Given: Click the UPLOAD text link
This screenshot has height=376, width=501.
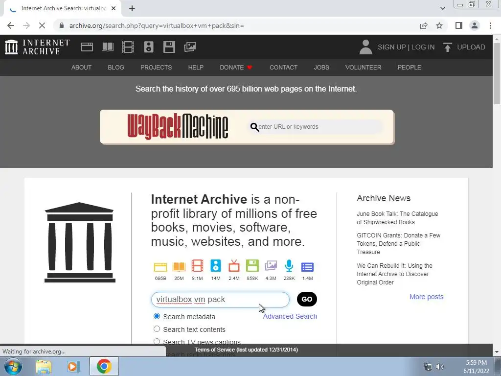Looking at the screenshot, I should click(x=471, y=47).
